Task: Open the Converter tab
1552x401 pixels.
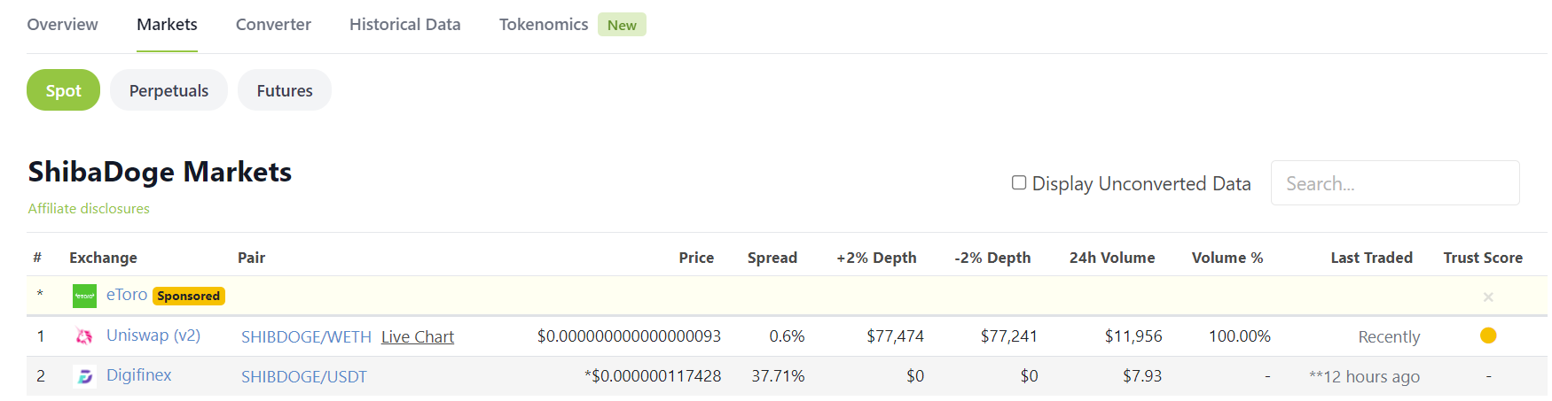Action: coord(273,25)
